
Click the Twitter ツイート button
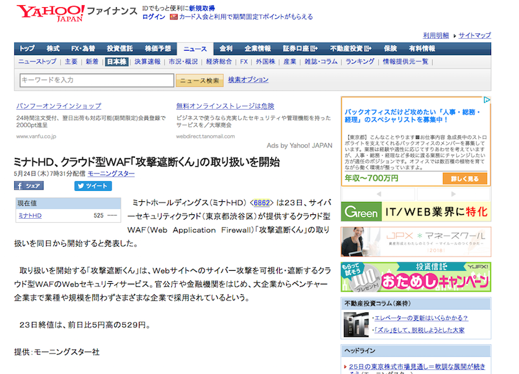tap(93, 186)
